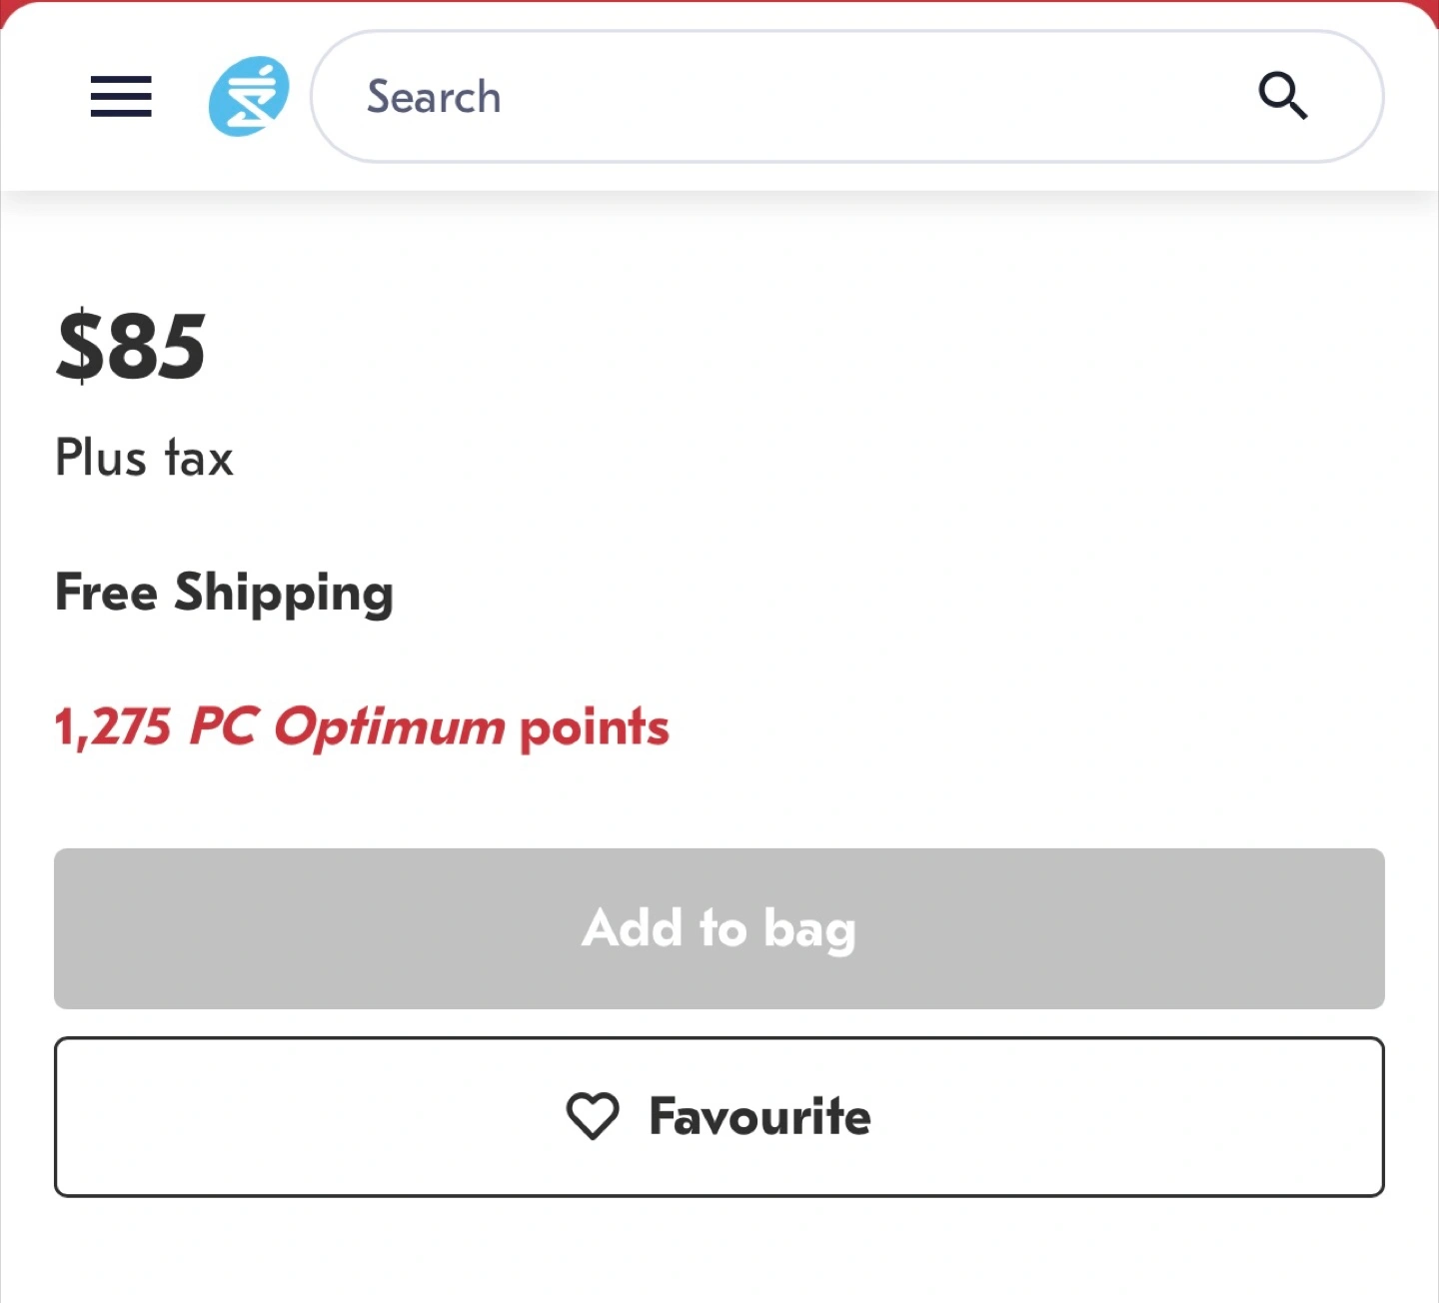Click the blue mortar-and-pestle logo

[249, 96]
